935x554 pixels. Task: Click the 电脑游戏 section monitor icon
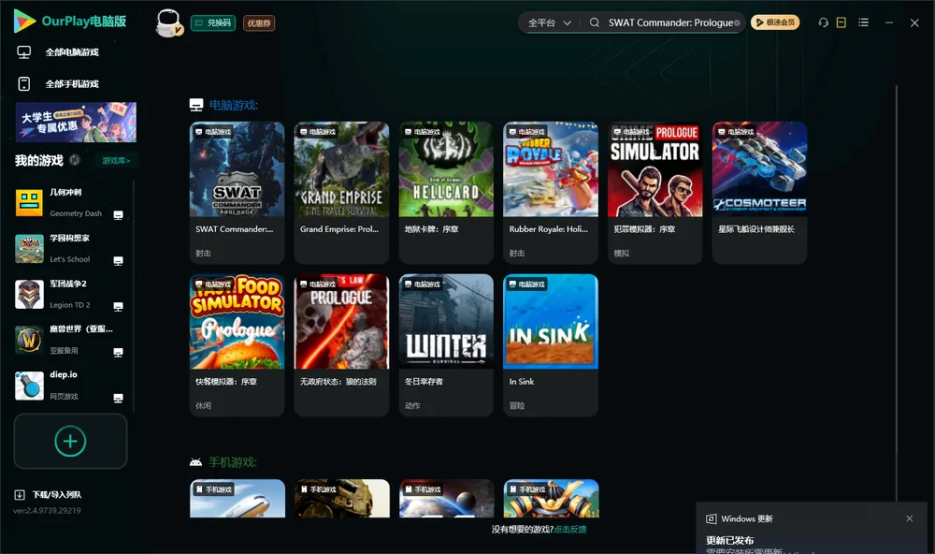pyautogui.click(x=196, y=105)
